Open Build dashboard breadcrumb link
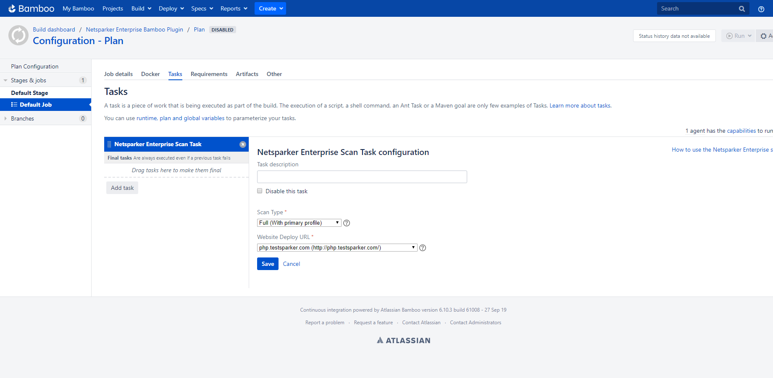This screenshot has height=378, width=773. click(x=54, y=29)
